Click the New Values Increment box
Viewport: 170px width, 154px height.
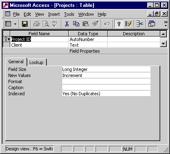[106, 75]
